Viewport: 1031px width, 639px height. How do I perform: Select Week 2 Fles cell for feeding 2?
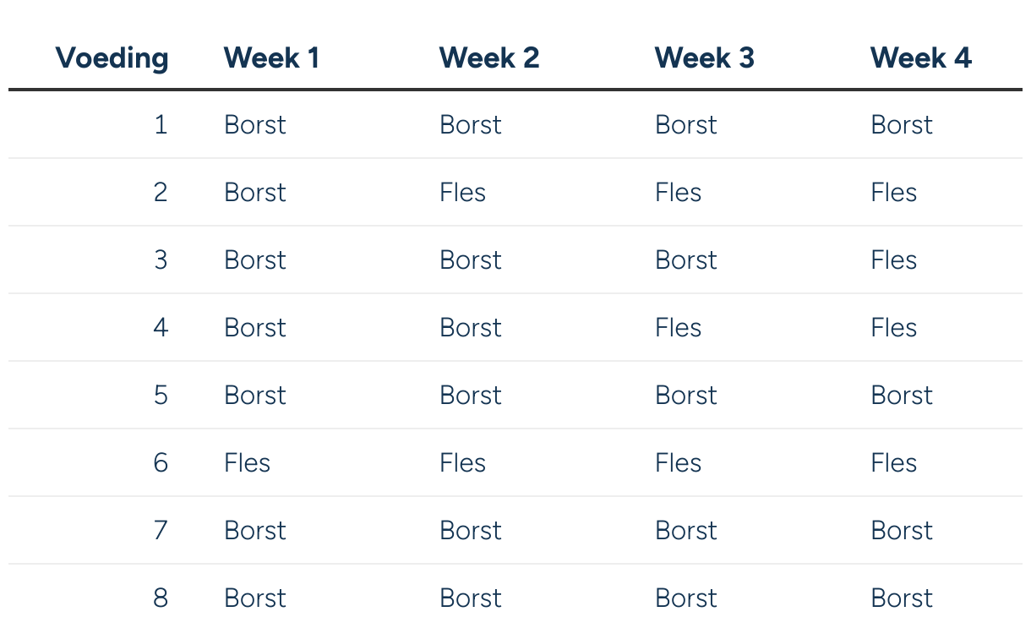(x=462, y=193)
